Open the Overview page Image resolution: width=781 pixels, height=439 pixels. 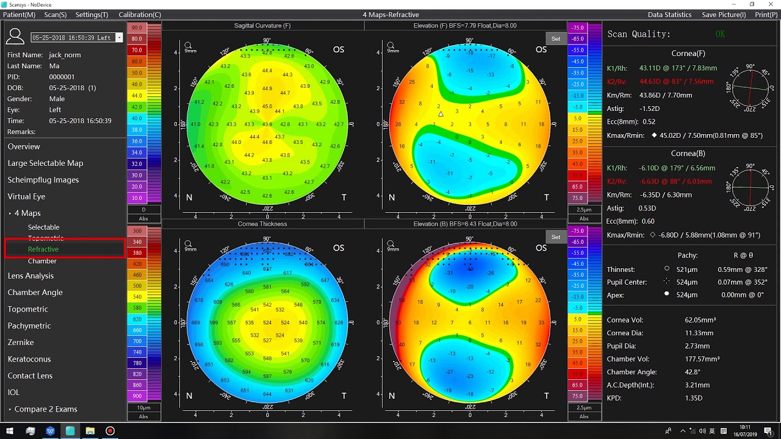pos(24,146)
